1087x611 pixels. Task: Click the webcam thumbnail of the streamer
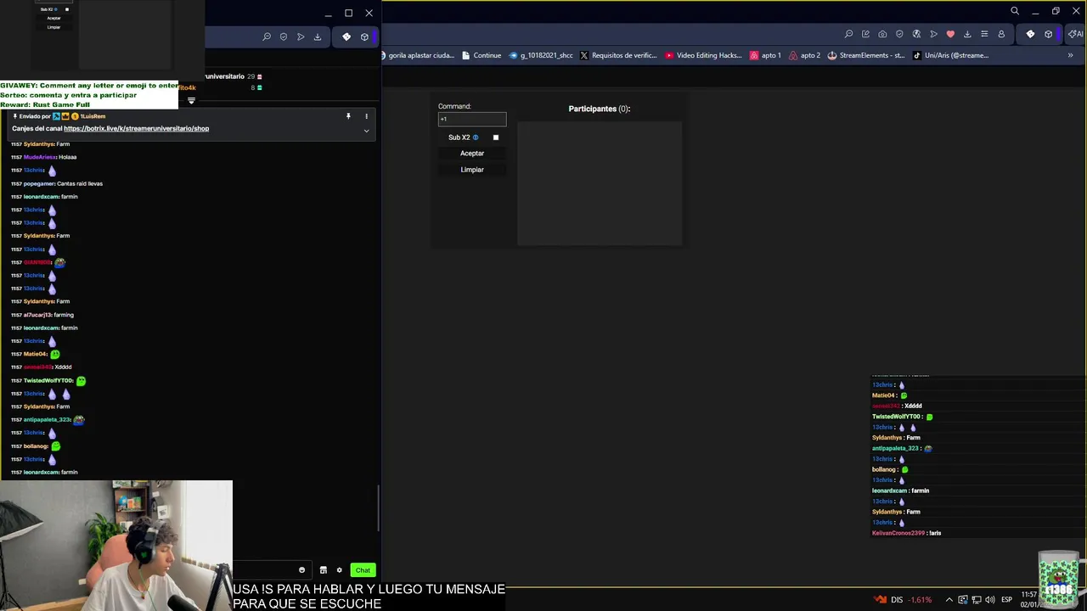pos(116,546)
